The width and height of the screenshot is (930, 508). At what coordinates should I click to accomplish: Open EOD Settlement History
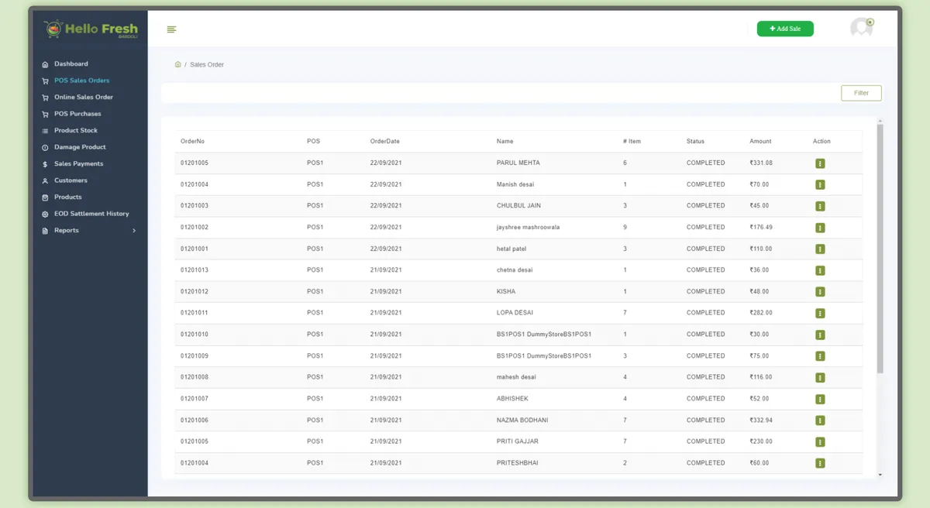91,214
